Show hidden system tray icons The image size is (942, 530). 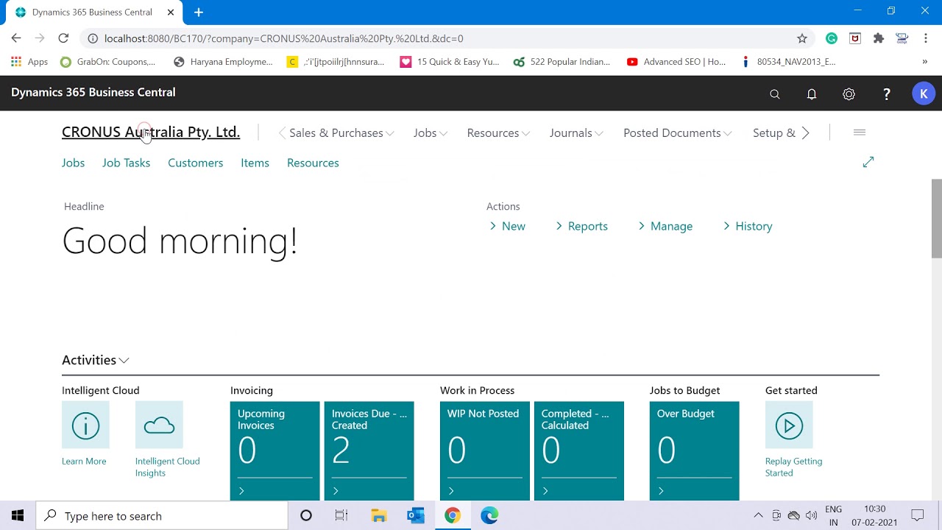pyautogui.click(x=758, y=515)
